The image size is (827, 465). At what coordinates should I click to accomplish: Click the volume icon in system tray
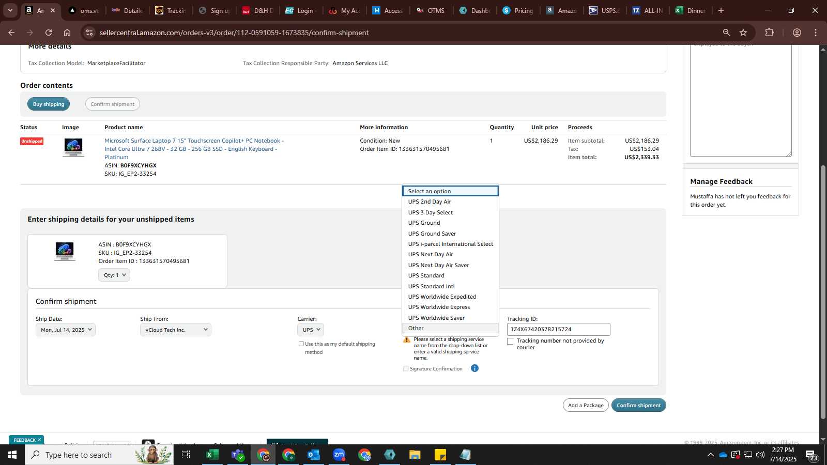(760, 455)
